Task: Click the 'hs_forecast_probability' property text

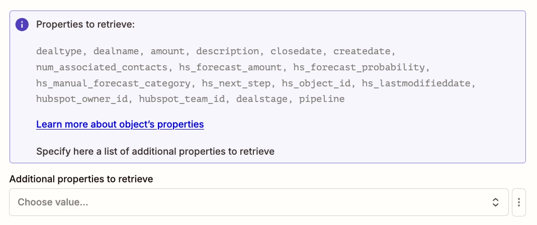Action: pyautogui.click(x=359, y=67)
